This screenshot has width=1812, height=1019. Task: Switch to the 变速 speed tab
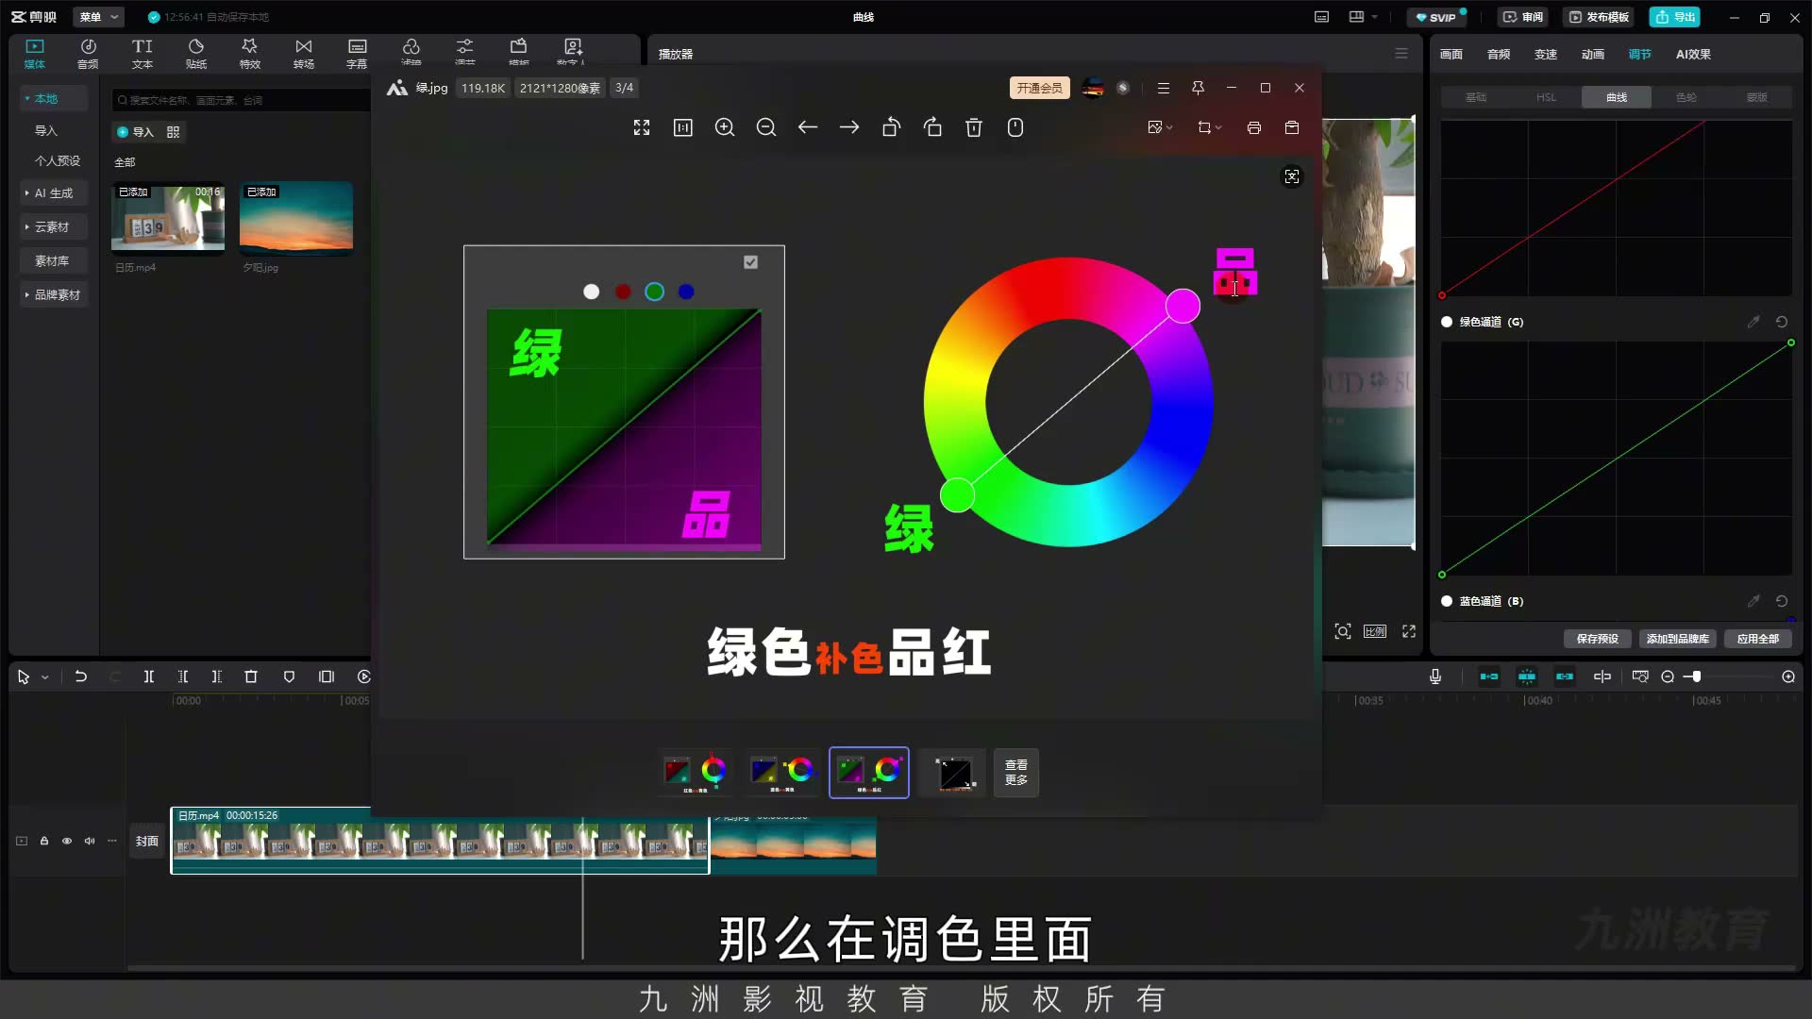1546,55
